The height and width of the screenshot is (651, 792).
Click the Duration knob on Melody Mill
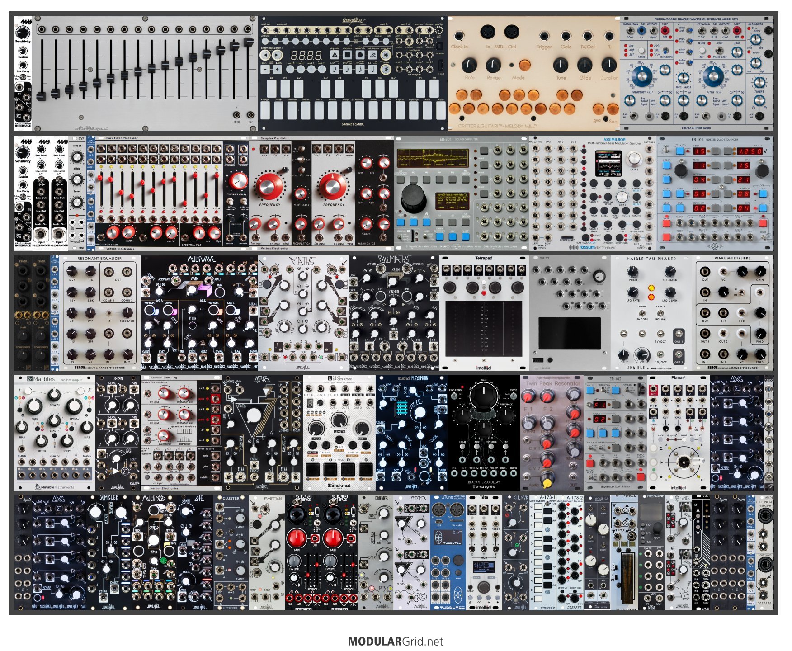(x=609, y=65)
